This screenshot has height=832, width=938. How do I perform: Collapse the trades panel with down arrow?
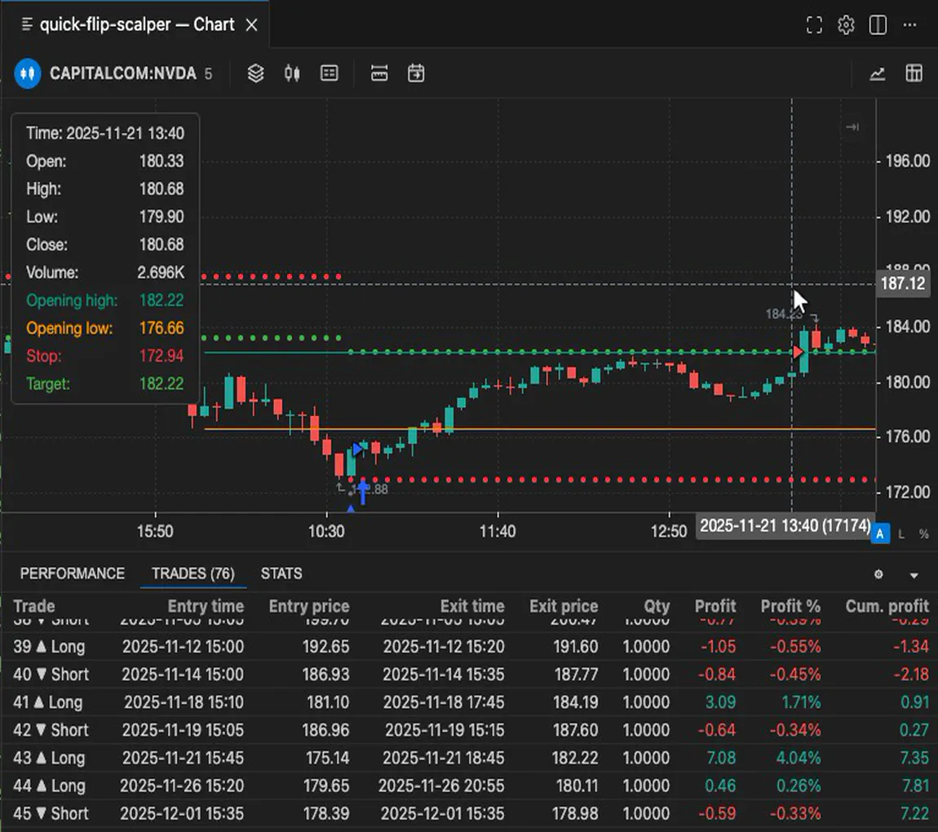[x=914, y=575]
